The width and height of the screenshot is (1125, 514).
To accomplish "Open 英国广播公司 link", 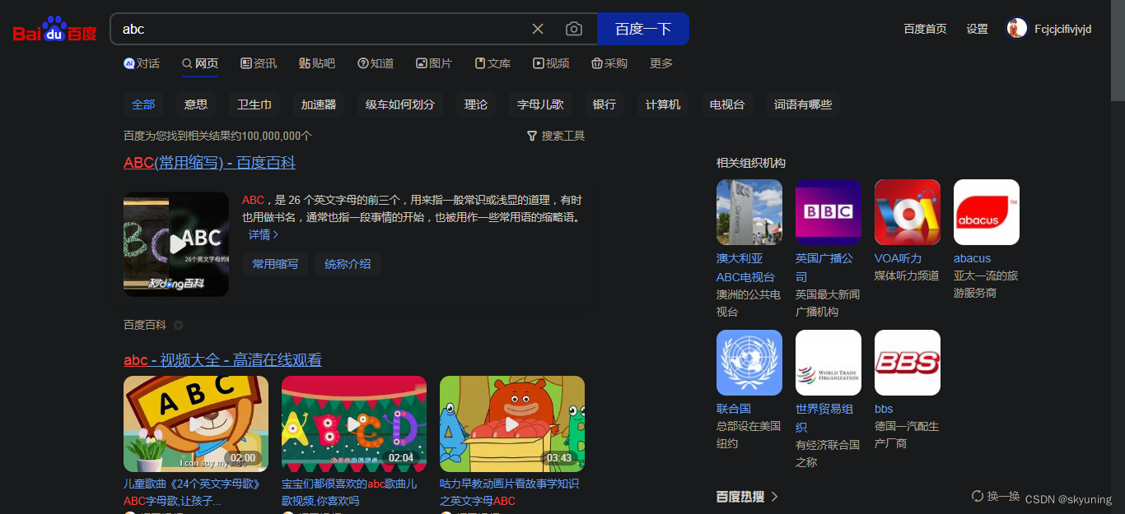I will (x=825, y=267).
